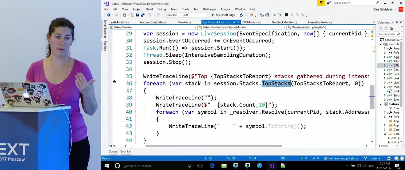Screen dimensions: 405x170
Task: Click the Visual Studio taskbar icon
Action: click(x=271, y=166)
